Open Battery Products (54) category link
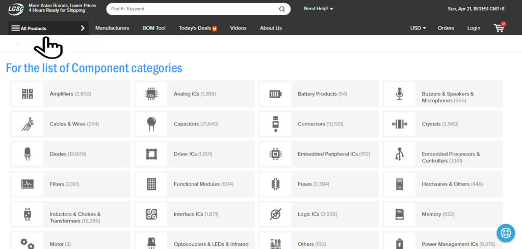This screenshot has height=249, width=522. pyautogui.click(x=322, y=94)
